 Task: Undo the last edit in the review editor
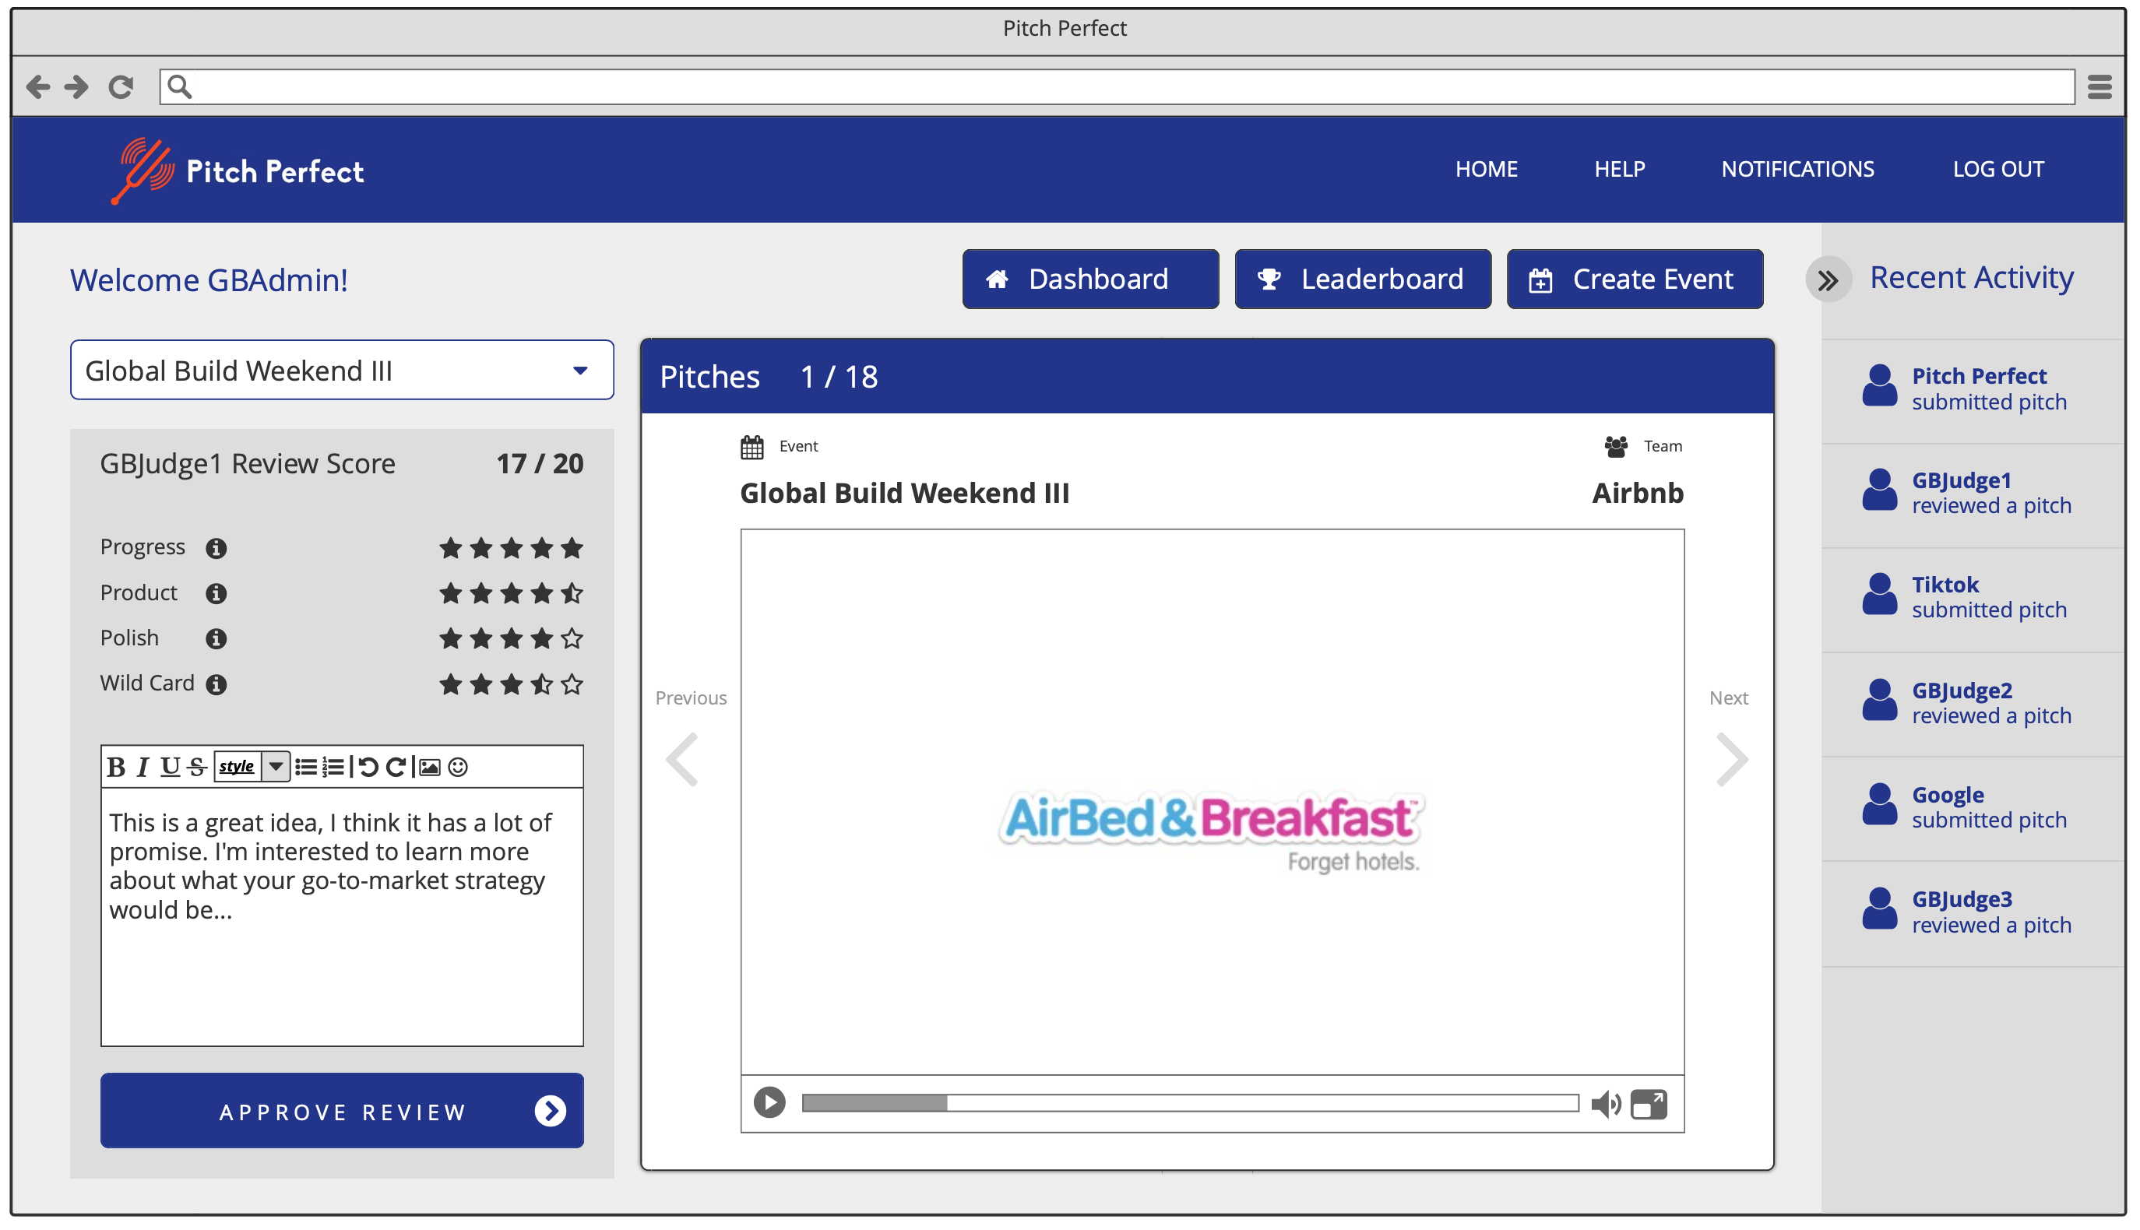click(369, 766)
